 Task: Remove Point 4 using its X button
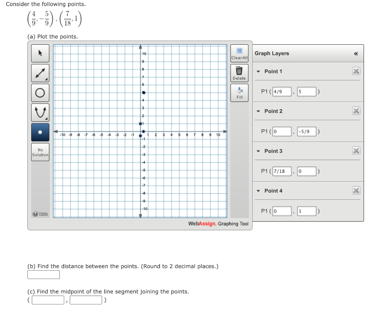[x=356, y=190]
